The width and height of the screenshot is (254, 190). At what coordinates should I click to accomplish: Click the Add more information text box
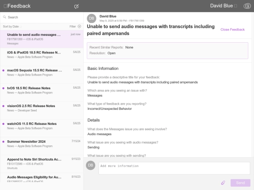click(x=174, y=168)
